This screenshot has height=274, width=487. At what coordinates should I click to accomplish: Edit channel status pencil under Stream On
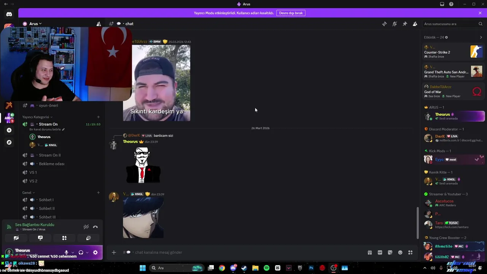(63, 129)
